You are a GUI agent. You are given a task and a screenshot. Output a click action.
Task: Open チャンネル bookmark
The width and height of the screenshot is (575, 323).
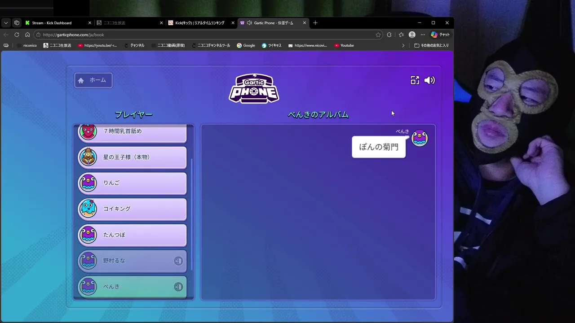coord(134,45)
